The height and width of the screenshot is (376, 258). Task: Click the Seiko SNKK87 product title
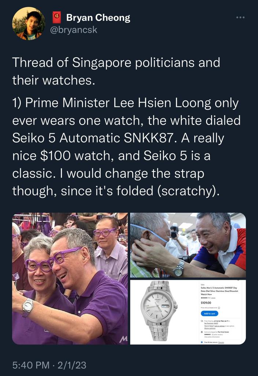coord(220,291)
